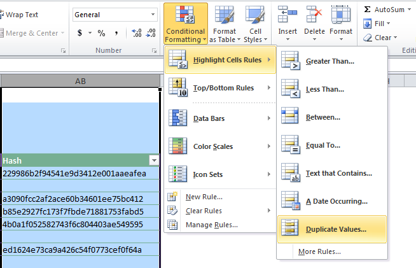Apply Percent Style to the selection

pyautogui.click(x=101, y=33)
